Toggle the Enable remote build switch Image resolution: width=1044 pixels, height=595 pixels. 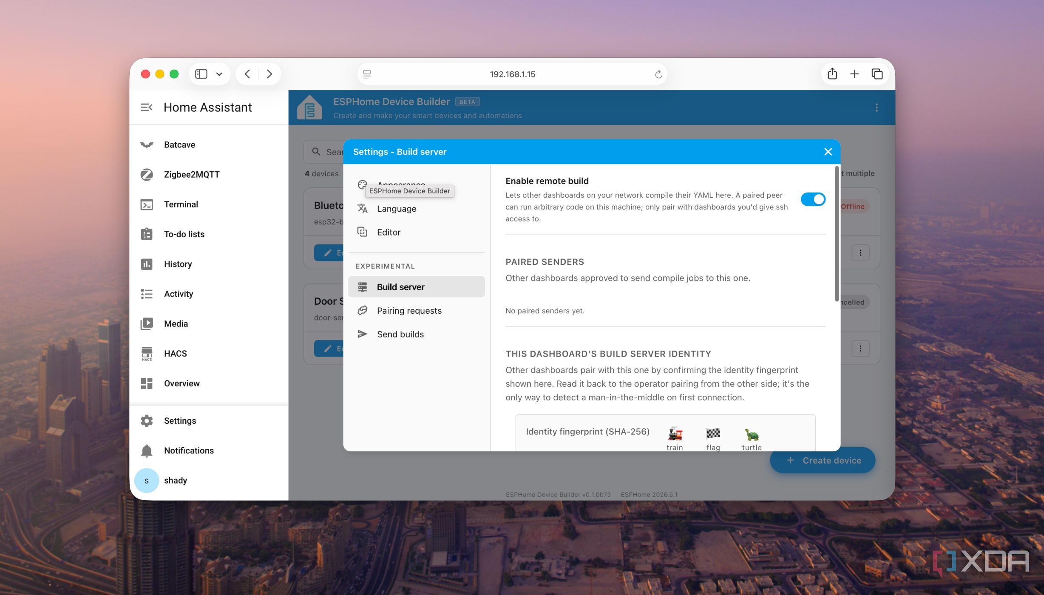[x=813, y=199]
